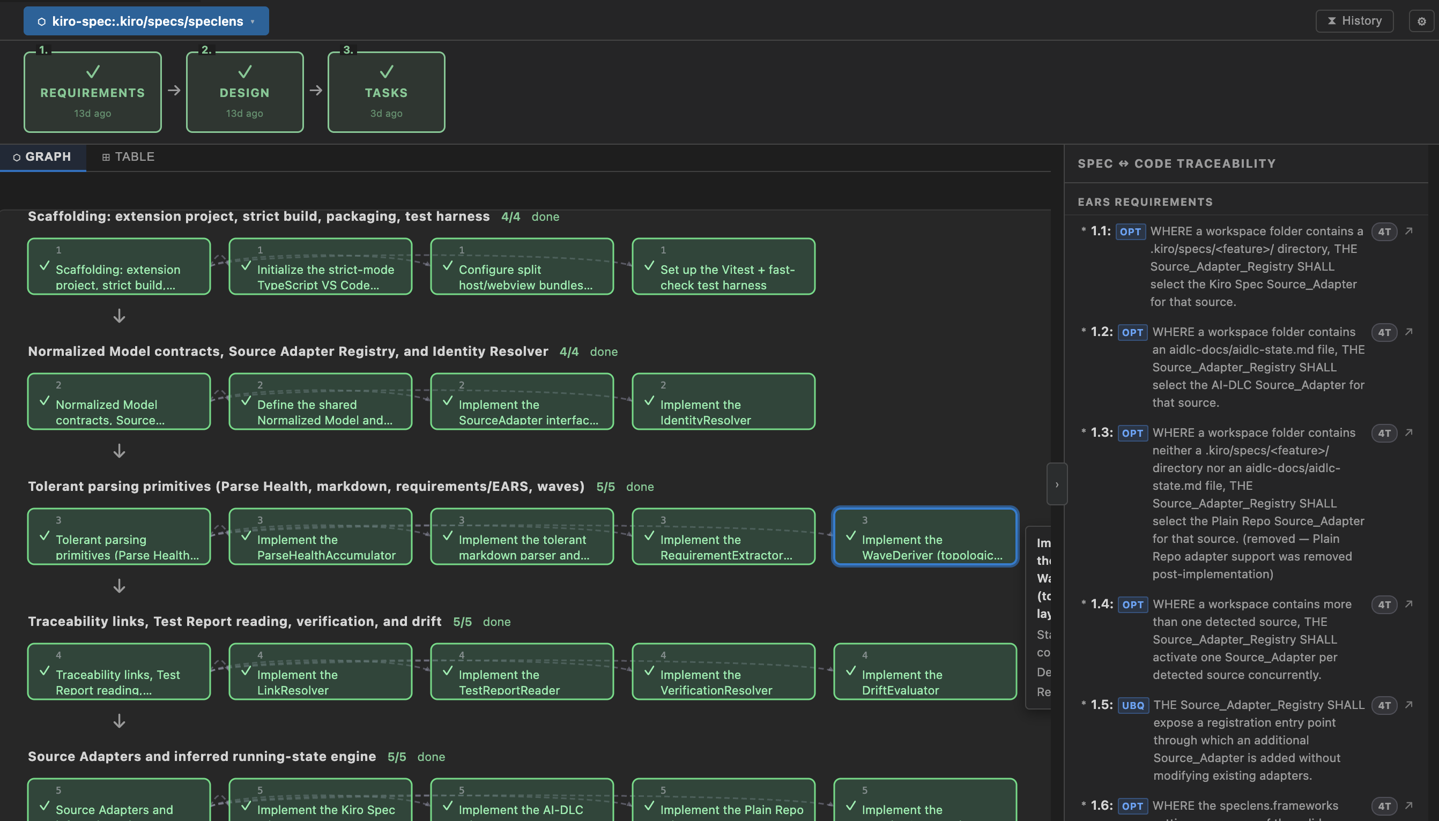Select Traceability links, Test Report parent node

[x=119, y=671]
